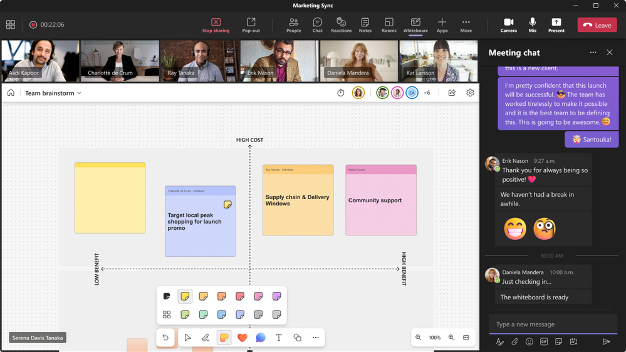Viewport: 626px width, 352px height.
Task: Pick the Pen inking tool
Action: 206,338
